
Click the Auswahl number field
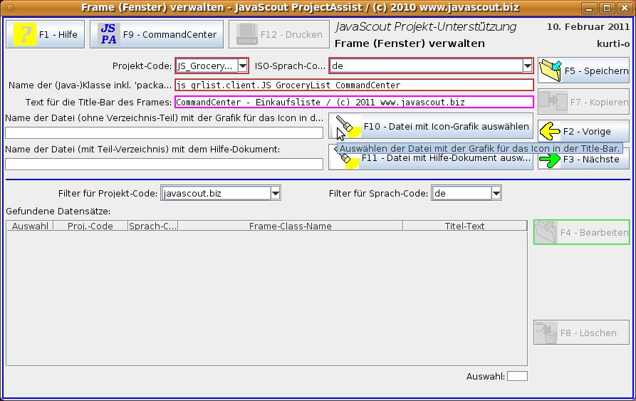pos(517,376)
